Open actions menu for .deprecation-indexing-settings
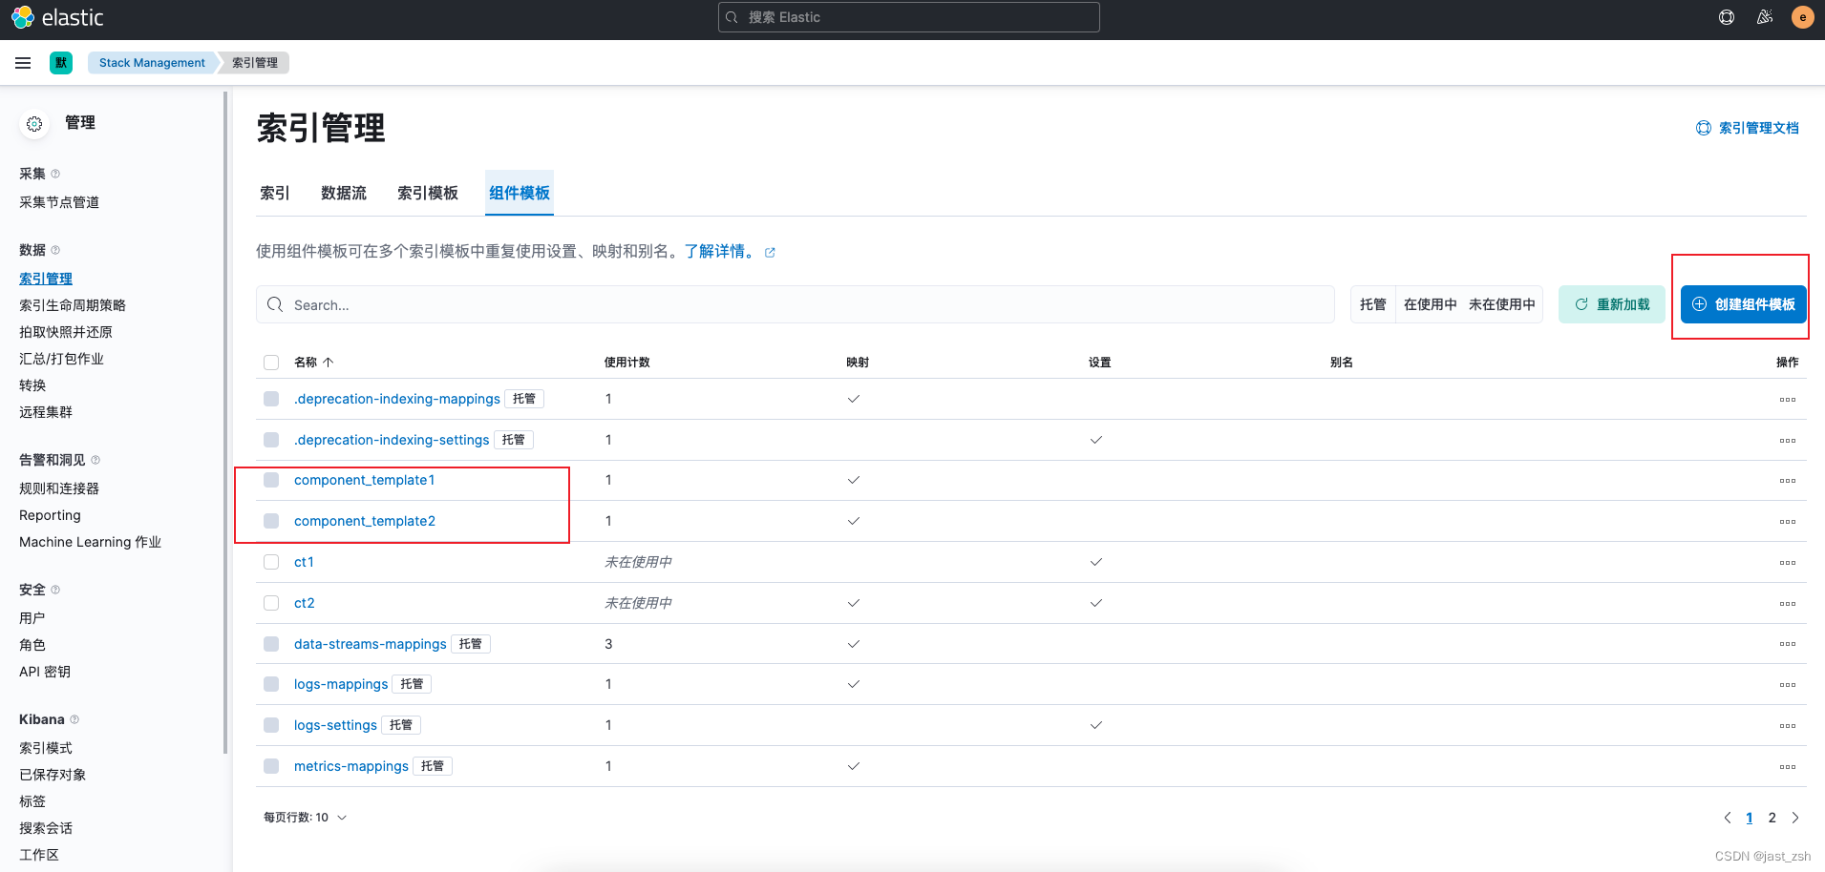The height and width of the screenshot is (872, 1825). pyautogui.click(x=1788, y=441)
